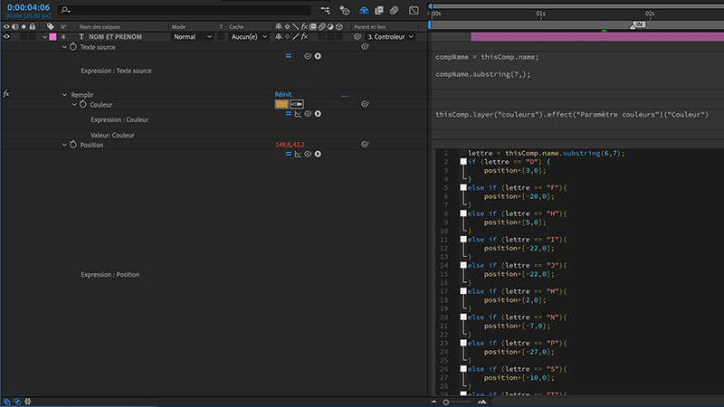Fold code block at line 2 if statement
724x407 pixels.
[x=463, y=162]
